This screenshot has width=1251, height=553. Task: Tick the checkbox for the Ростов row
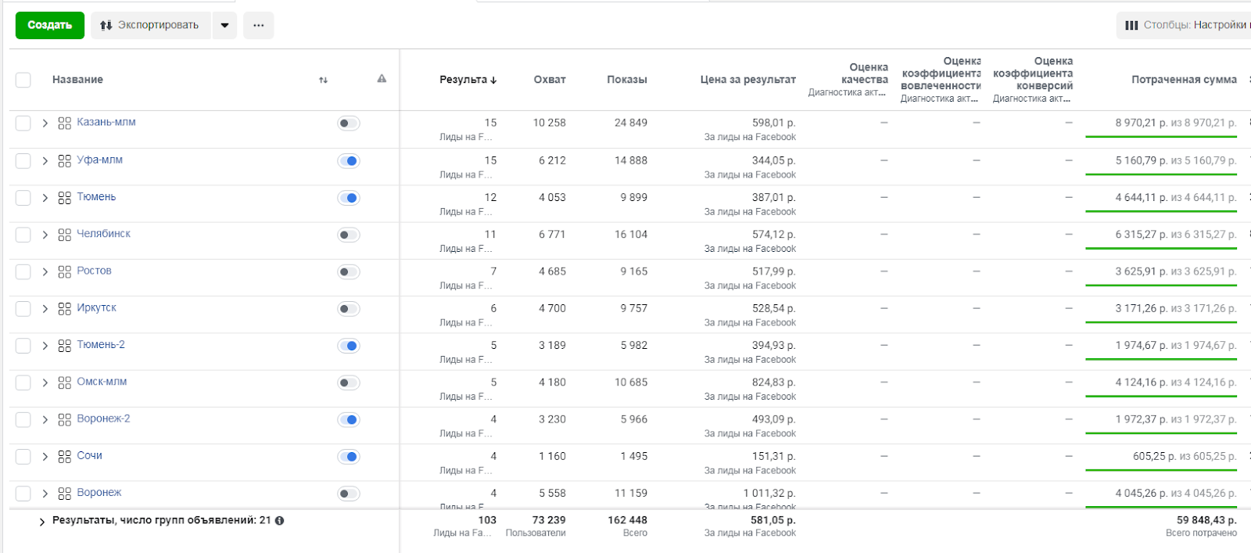(23, 272)
